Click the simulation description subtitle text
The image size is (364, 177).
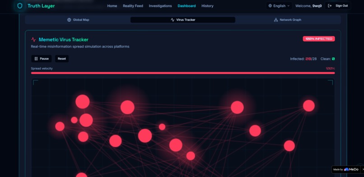[x=80, y=46]
